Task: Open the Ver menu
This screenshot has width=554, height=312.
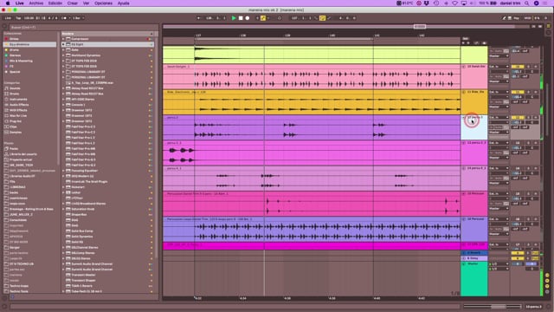Action: 86,3
